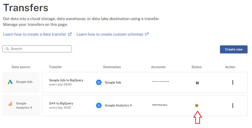The height and width of the screenshot is (128, 252).
Task: Open action menu for GA4 to BigQuery
Action: [232, 106]
